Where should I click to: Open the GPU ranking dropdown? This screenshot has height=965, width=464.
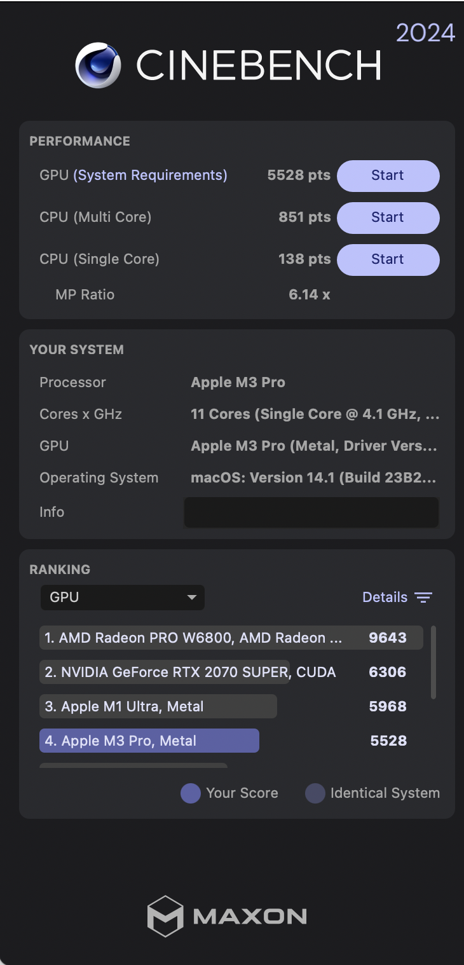[122, 598]
